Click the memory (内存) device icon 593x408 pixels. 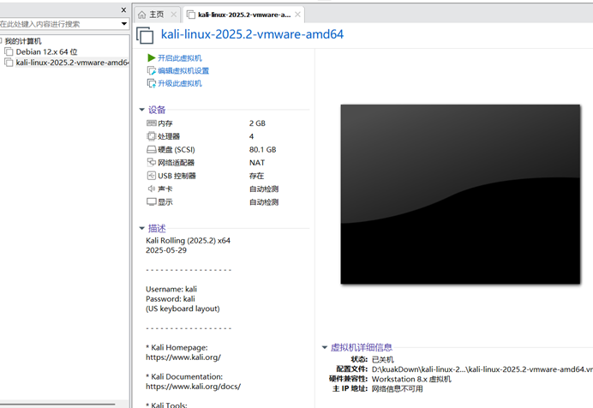pyautogui.click(x=152, y=123)
